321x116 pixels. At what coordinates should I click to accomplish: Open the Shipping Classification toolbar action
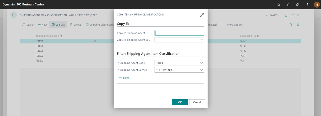pos(100,25)
